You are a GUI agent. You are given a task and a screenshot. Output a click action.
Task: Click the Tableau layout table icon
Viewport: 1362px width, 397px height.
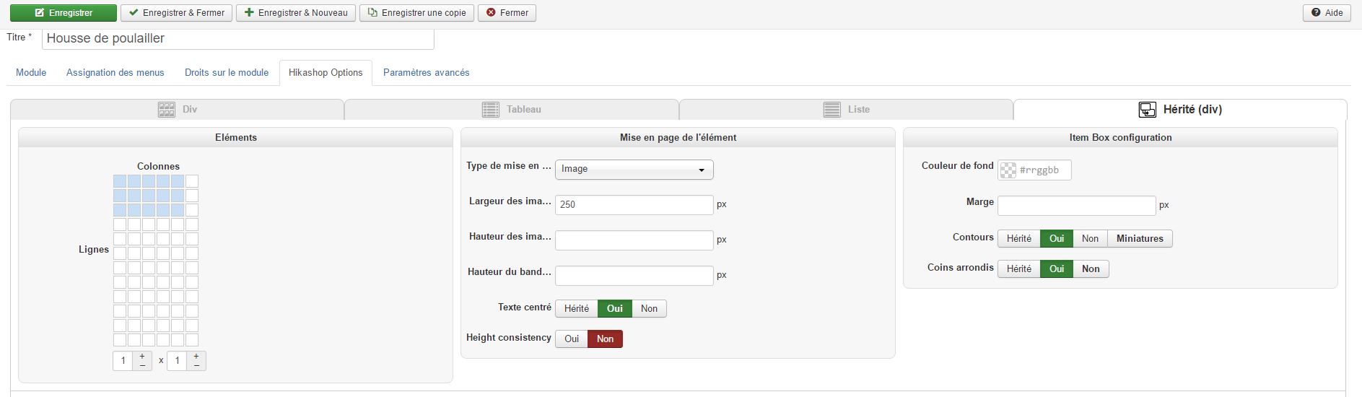point(490,110)
